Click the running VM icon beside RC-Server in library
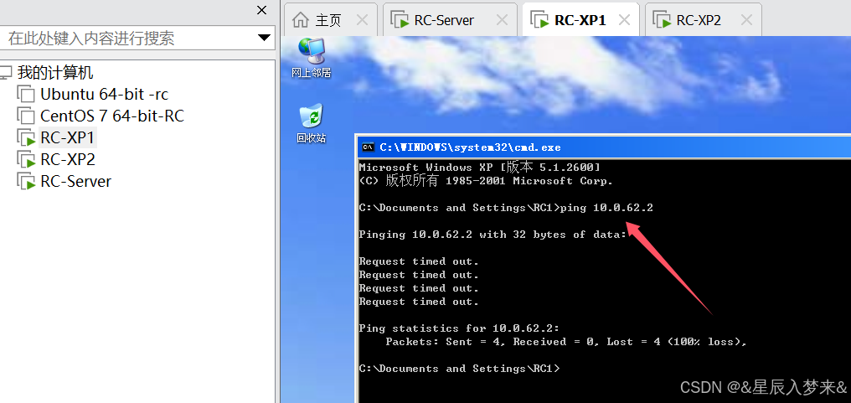 click(25, 181)
